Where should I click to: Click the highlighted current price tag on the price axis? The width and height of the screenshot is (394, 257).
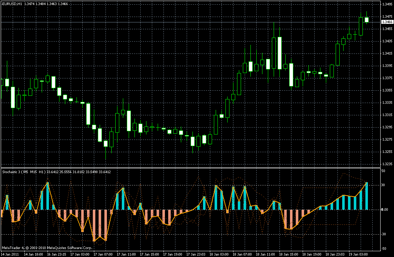[x=387, y=22]
